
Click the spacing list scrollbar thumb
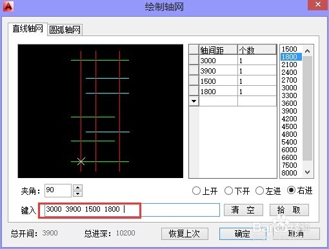(307, 108)
